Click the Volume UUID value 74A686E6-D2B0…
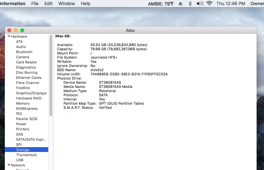 (129, 74)
